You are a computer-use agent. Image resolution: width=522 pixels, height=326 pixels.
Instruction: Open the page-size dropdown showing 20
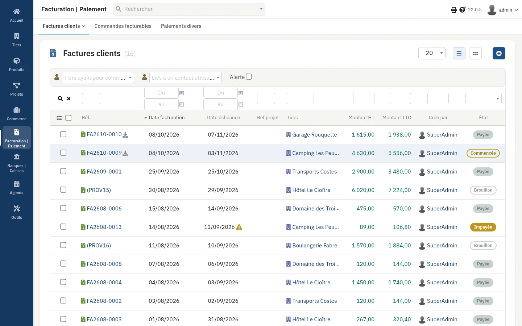tap(432, 53)
